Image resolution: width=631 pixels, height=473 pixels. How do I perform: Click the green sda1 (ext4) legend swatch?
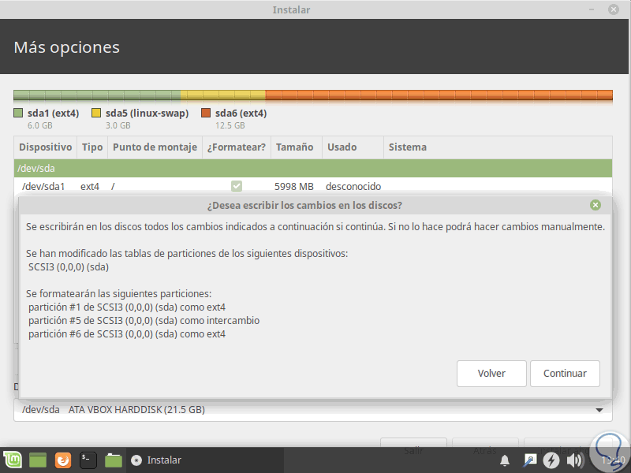[x=18, y=113]
